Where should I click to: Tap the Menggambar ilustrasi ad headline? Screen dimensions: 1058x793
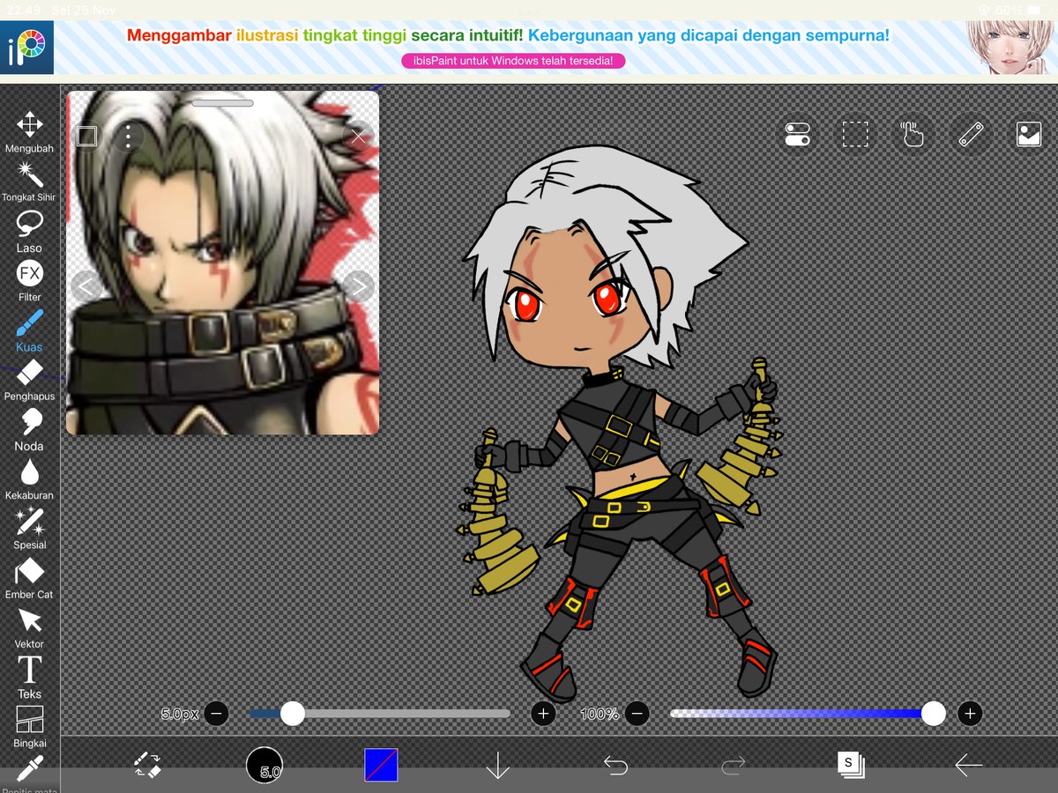pyautogui.click(x=508, y=36)
